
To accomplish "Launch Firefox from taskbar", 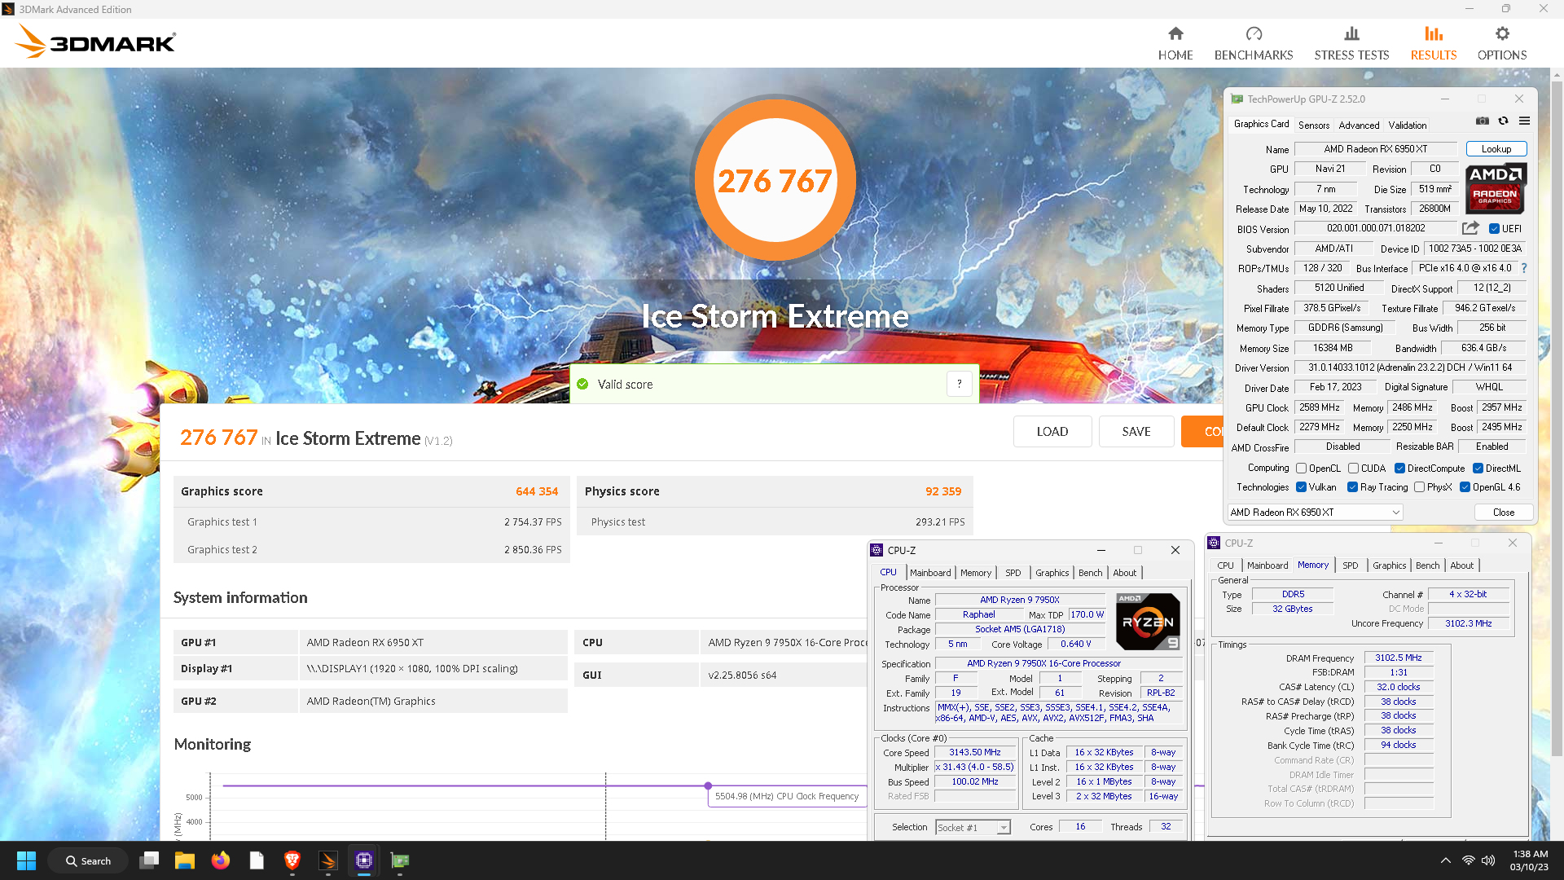I will click(221, 860).
